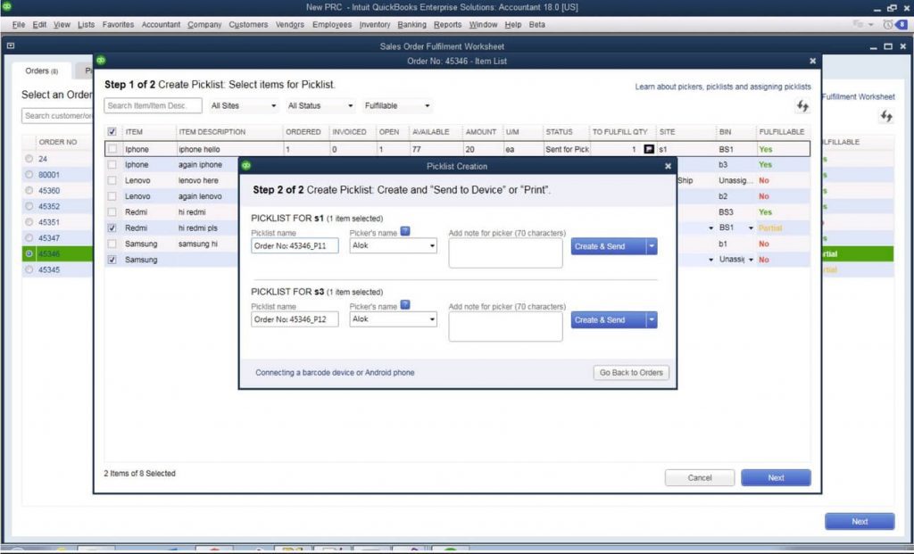This screenshot has width=914, height=554.
Task: Expand Create & Send arrow for s1
Action: click(652, 246)
